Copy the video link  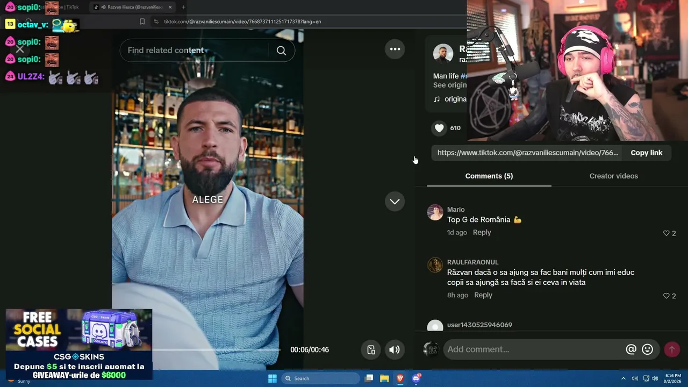646,153
